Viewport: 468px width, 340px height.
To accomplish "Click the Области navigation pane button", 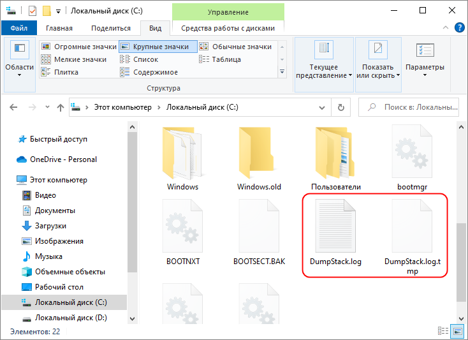I will point(20,64).
